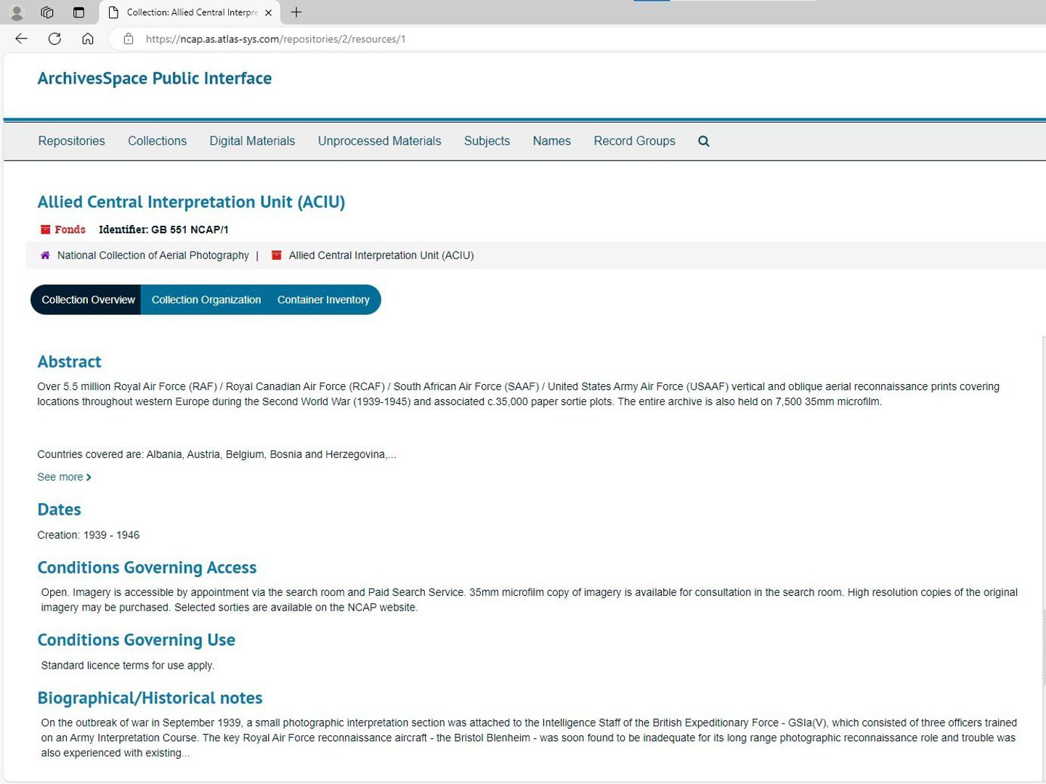Navigate back using the browser back arrow
This screenshot has height=784, width=1046.
[x=20, y=38]
